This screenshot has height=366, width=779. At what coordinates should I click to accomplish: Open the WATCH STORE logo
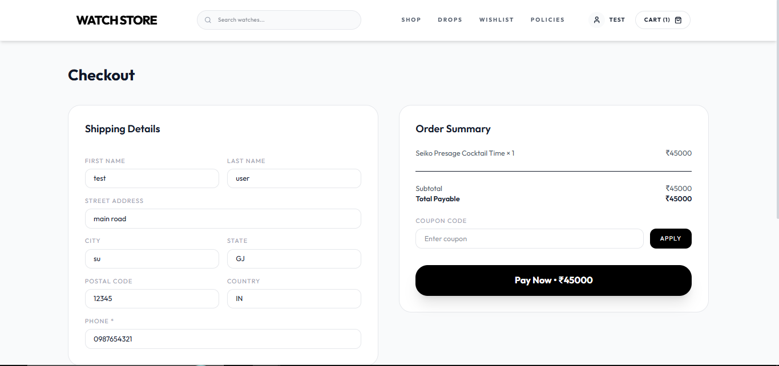(116, 19)
